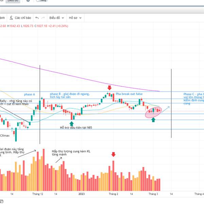Click the redo arrow in the toolbar
Viewport: 204px width, 204px height.
[43, 18]
